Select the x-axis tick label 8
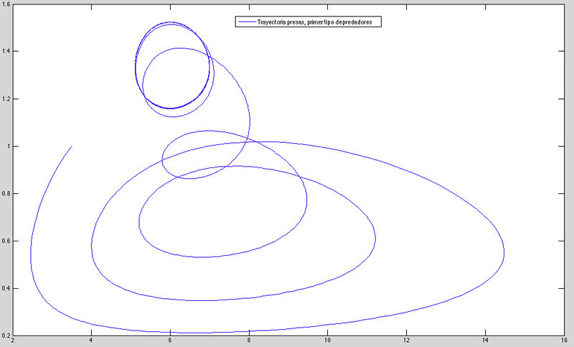This screenshot has width=574, height=347. (249, 341)
